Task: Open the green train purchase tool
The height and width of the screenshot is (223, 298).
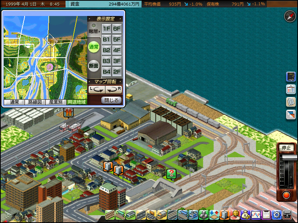Action: (131, 215)
